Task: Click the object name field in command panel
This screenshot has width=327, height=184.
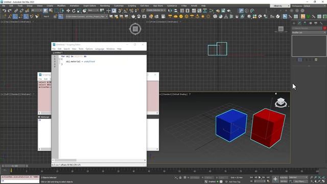Action: [307, 28]
